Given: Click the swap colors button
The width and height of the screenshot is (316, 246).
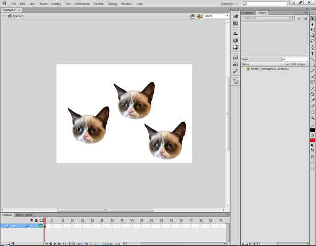Looking at the screenshot, I should point(312,150).
